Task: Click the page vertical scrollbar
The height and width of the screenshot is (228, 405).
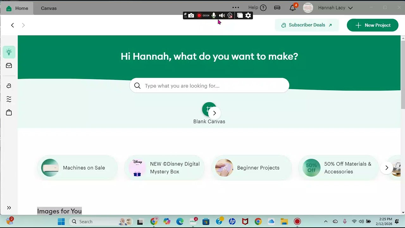Action: [x=403, y=75]
